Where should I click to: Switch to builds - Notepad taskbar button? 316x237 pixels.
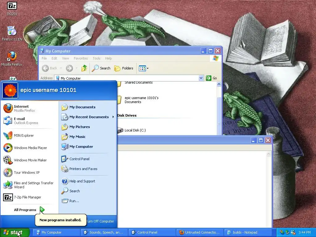248,232
